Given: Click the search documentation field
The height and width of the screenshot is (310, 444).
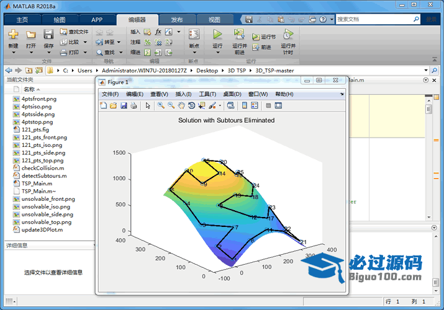Looking at the screenshot, I should tap(374, 19).
